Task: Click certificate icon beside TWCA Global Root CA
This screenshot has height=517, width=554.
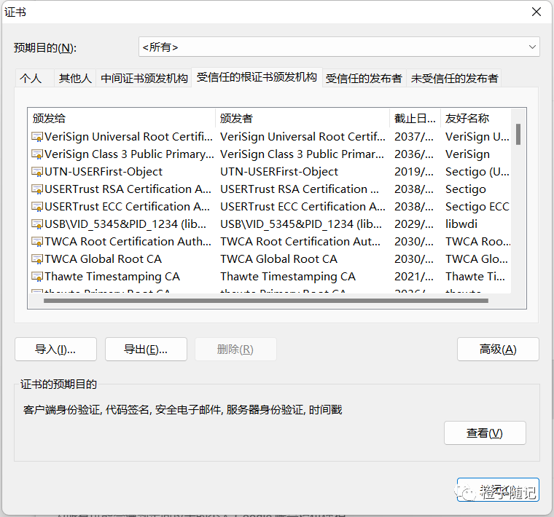Action: pos(37,259)
